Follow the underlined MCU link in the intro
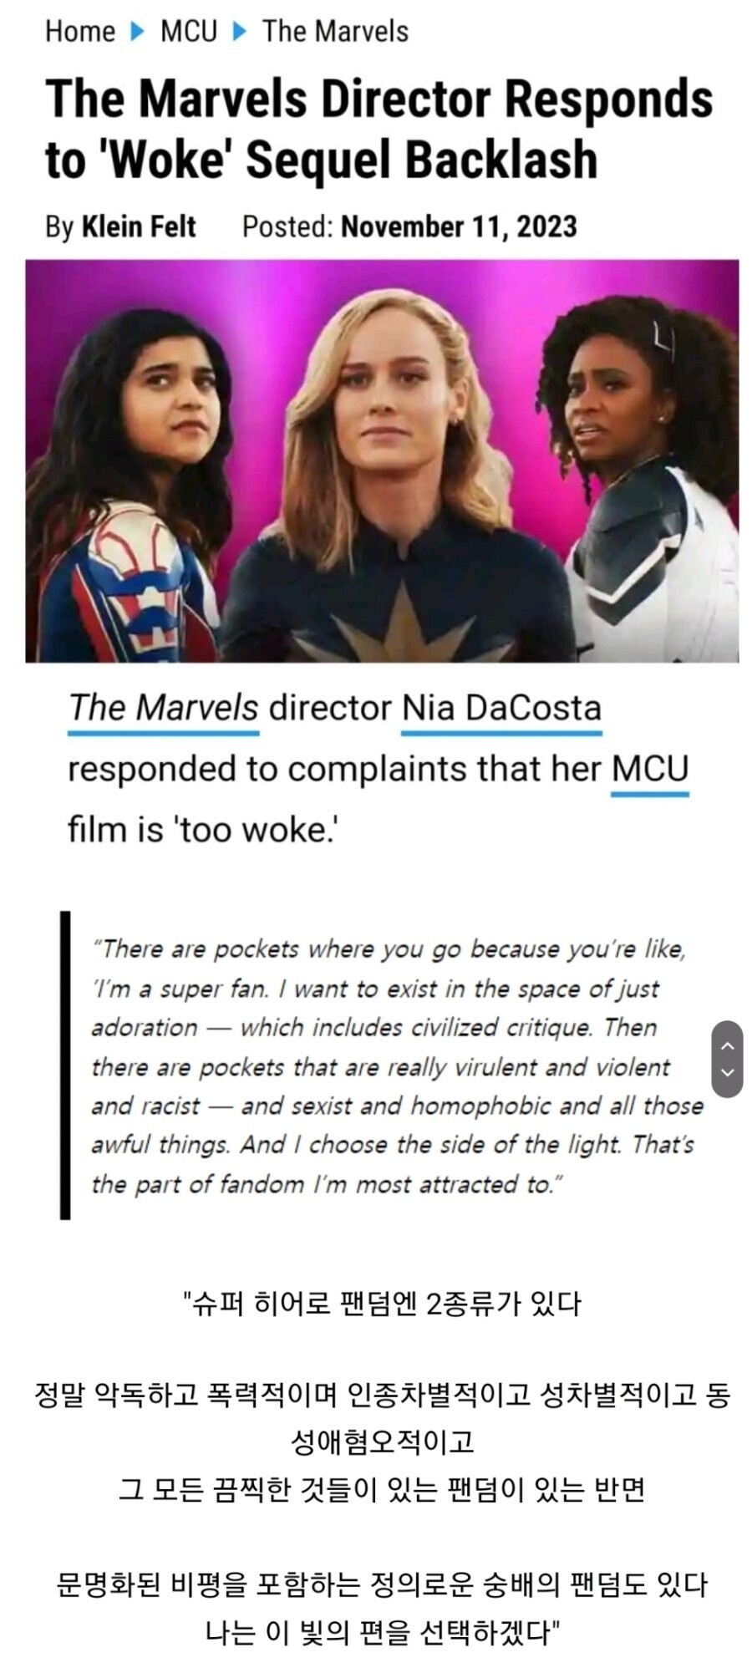This screenshot has width=752, height=1678. pos(650,770)
